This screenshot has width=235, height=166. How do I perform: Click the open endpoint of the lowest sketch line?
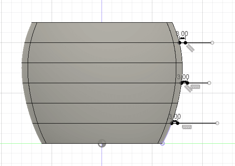coord(217,123)
